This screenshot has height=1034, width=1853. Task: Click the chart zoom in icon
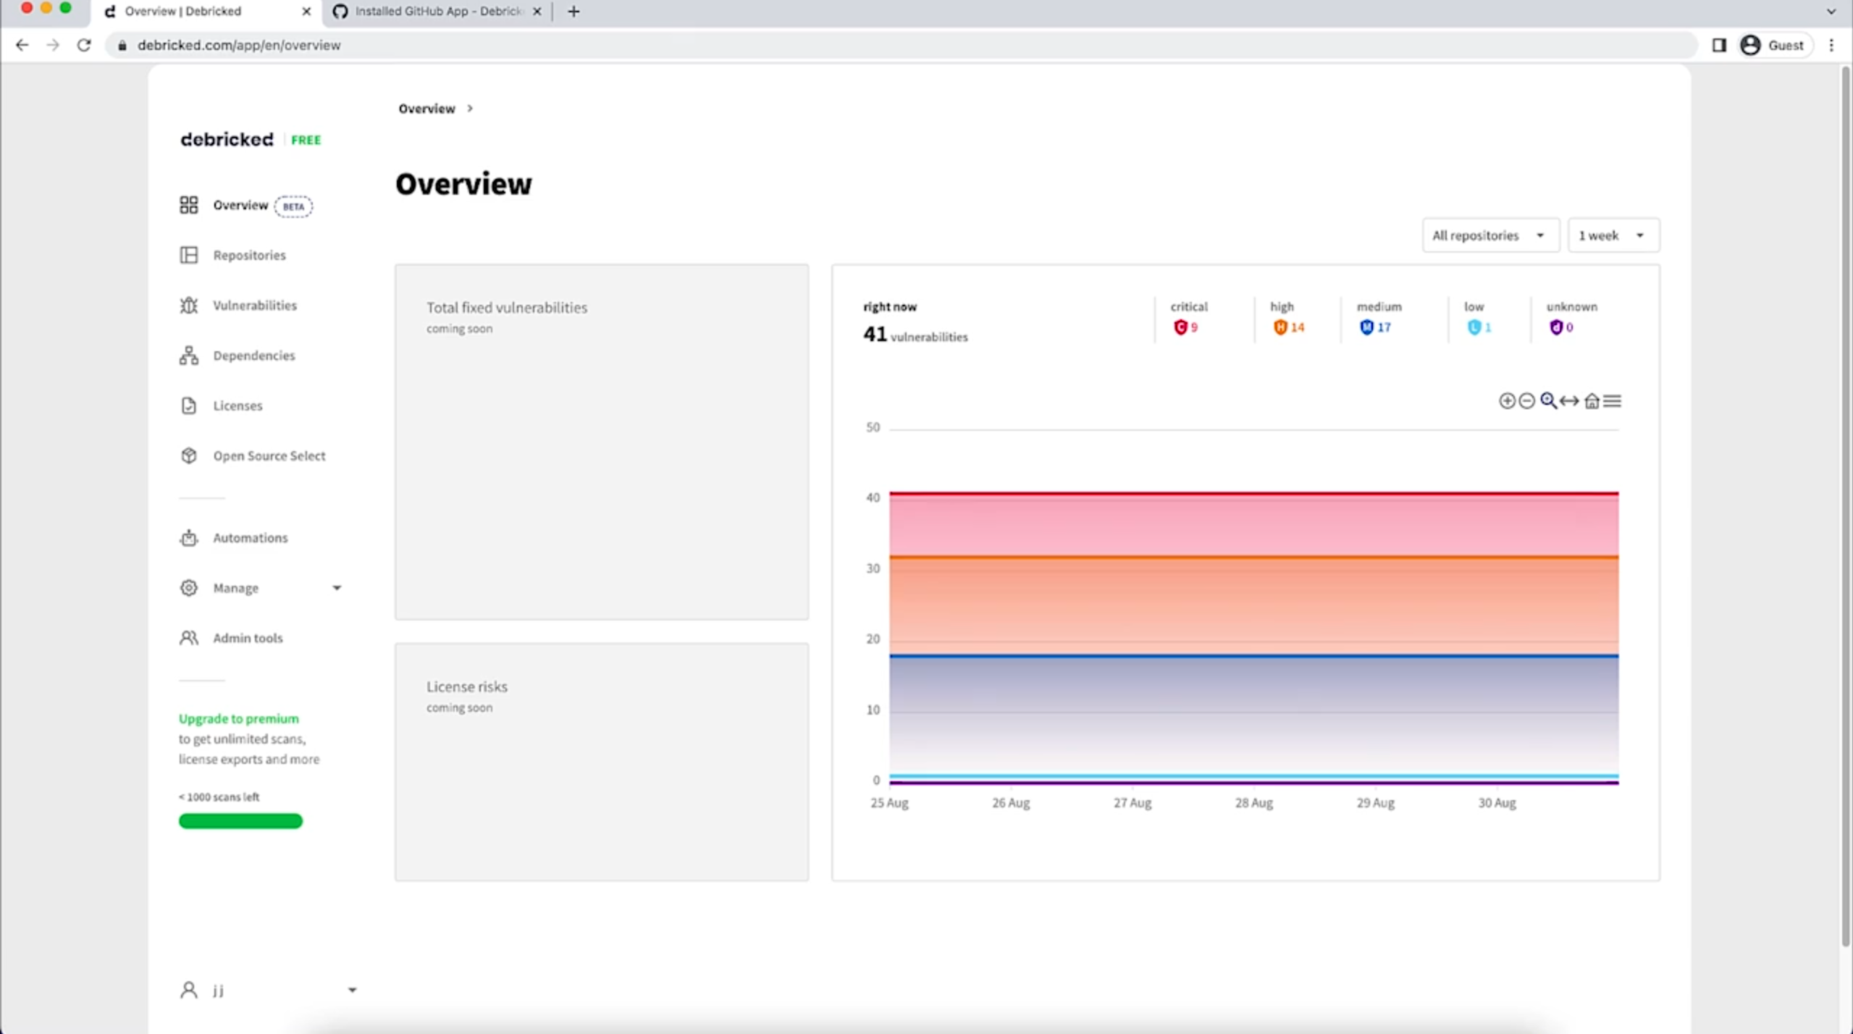pos(1506,400)
